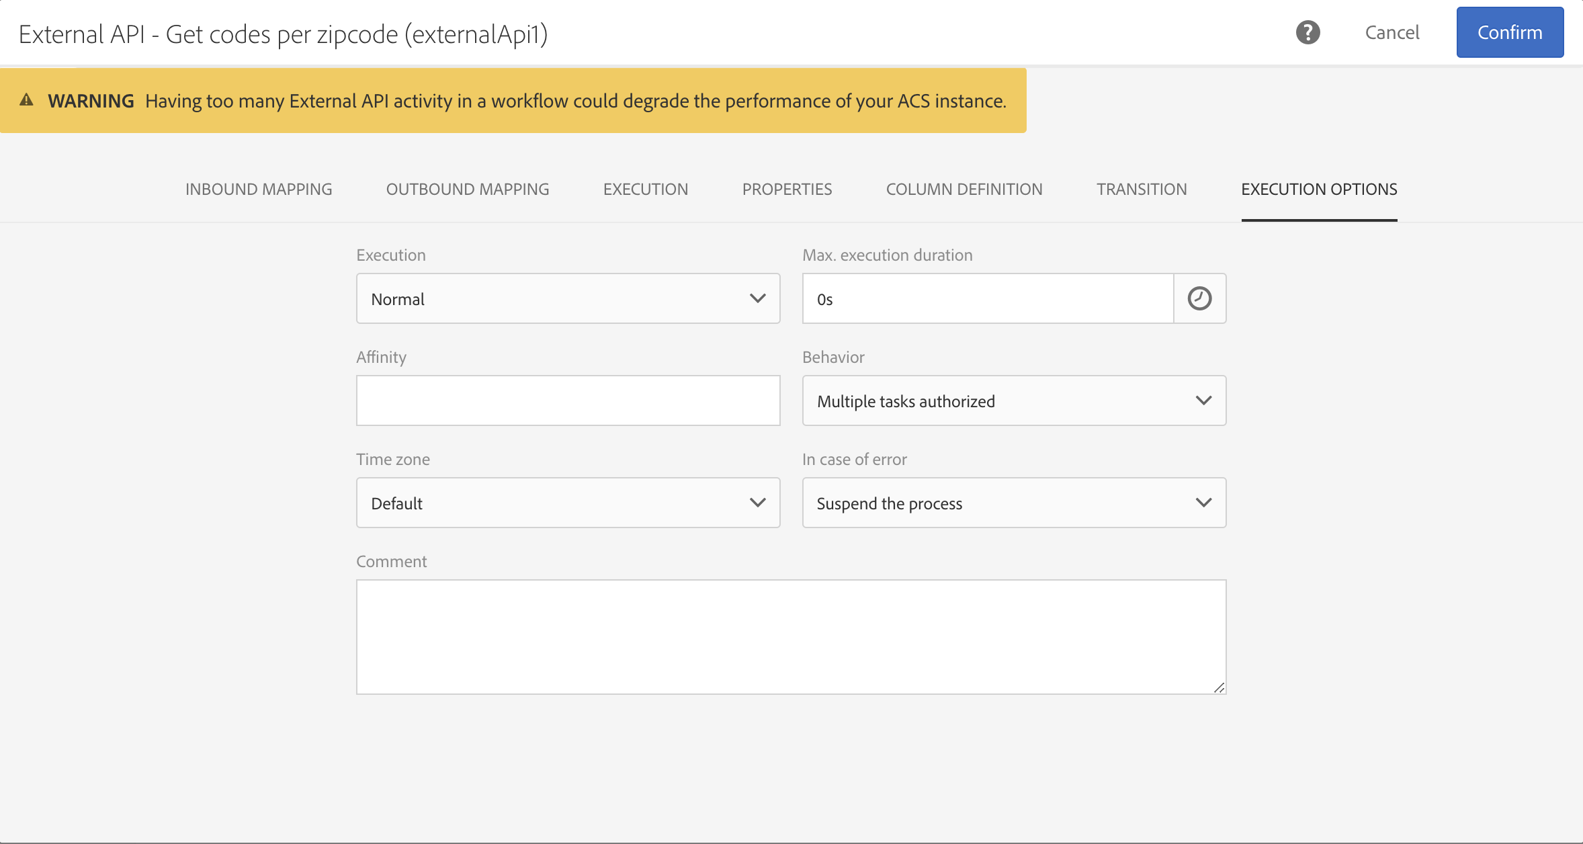
Task: Click the comment box resize handle
Action: 1219,687
